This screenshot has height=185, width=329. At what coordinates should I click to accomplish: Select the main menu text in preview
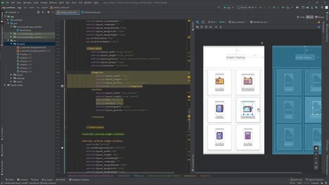235,57
